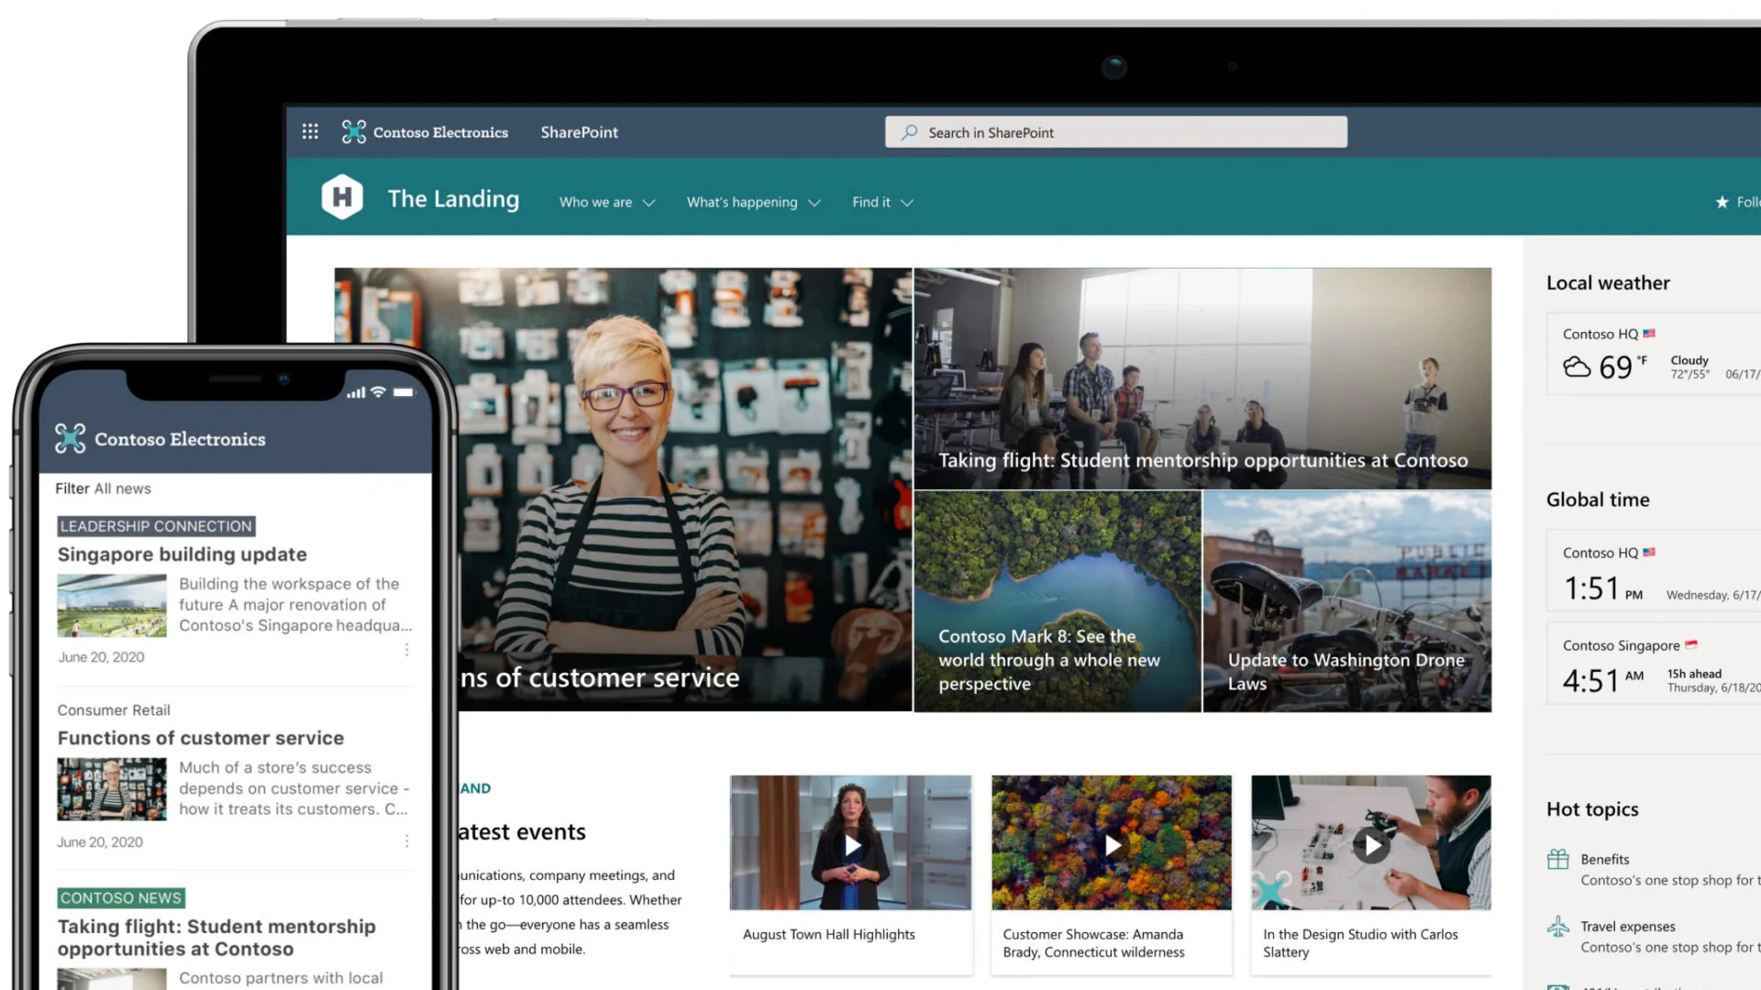
Task: Select the CONTOSO NEWS tag on the phone
Action: [121, 898]
